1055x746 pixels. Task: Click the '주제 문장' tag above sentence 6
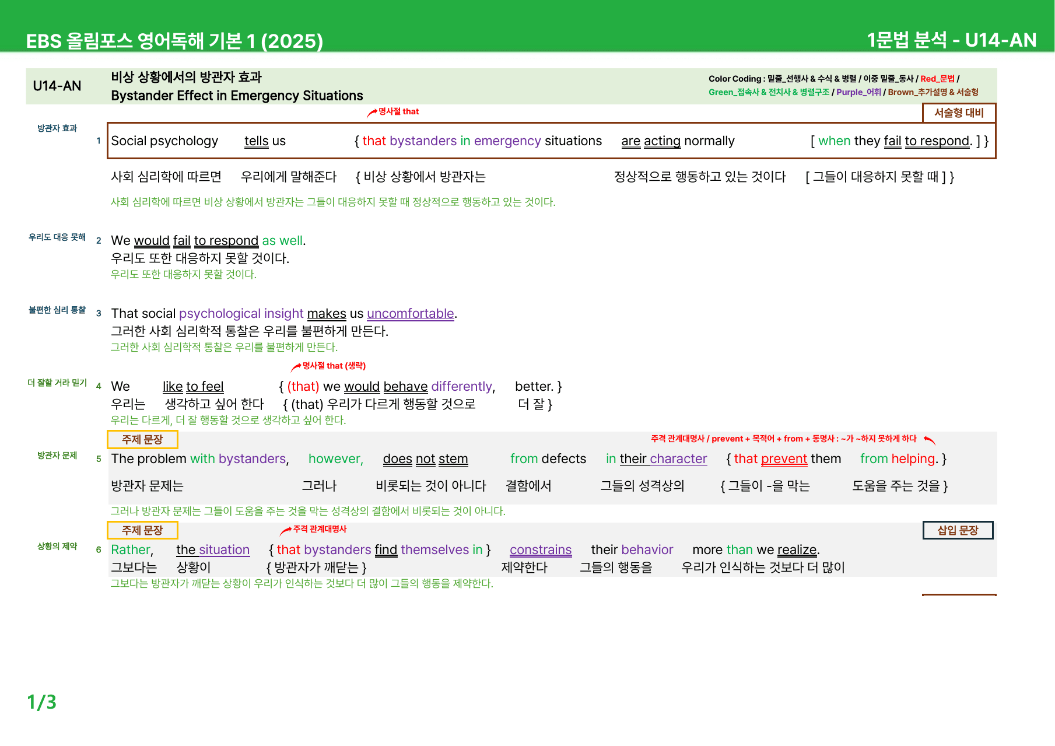142,530
